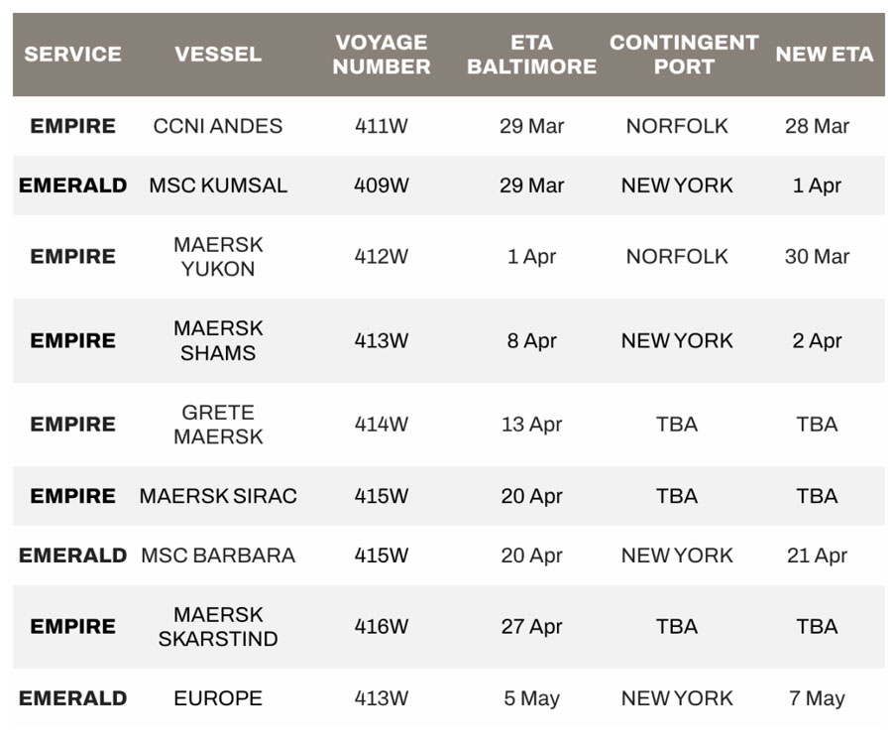
Task: Click the VESSEL column header
Action: coord(218,55)
